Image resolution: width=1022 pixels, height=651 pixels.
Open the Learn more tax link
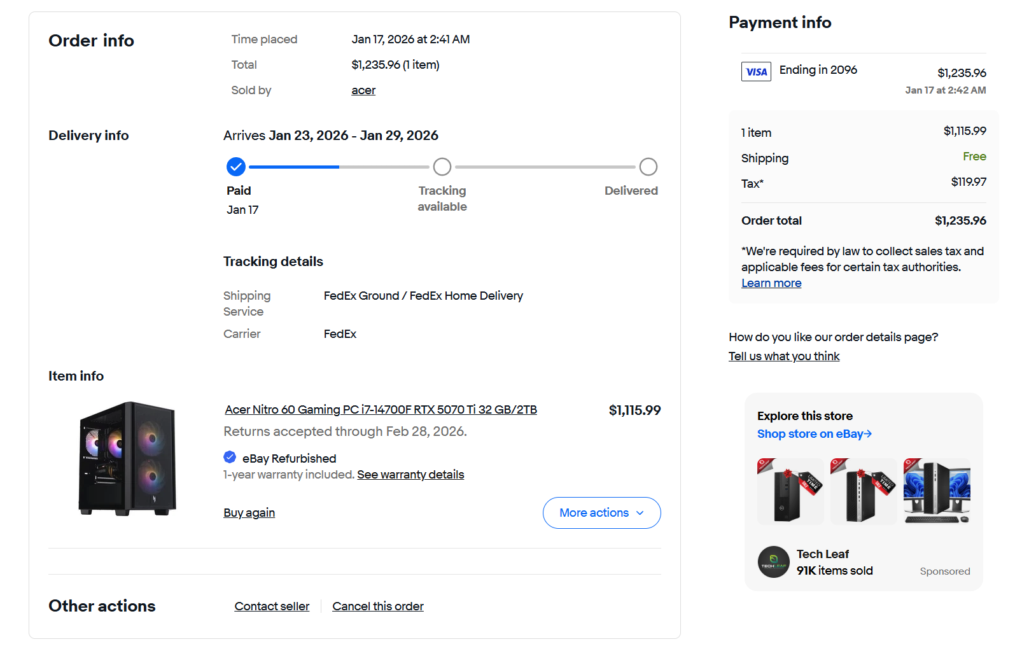coord(771,283)
